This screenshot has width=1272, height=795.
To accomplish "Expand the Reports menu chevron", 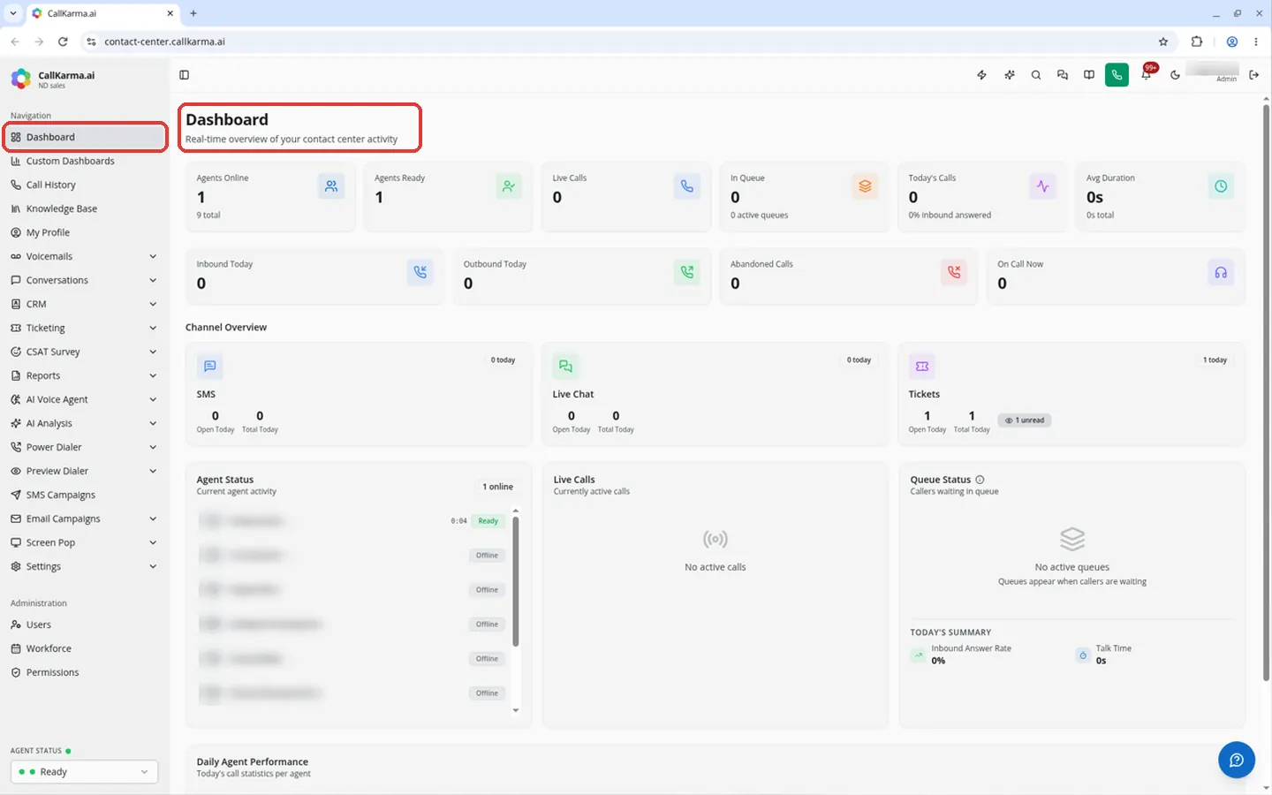I will coord(153,375).
